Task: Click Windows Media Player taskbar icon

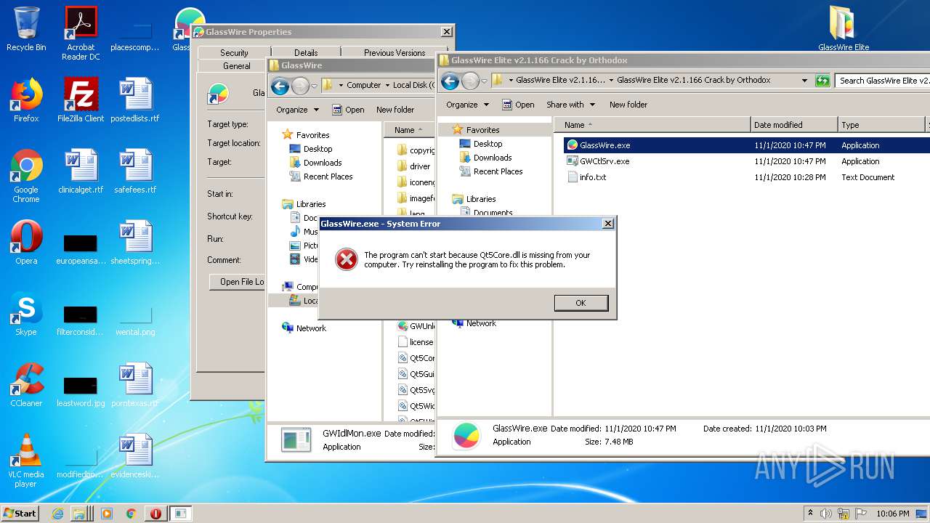Action: 107,514
